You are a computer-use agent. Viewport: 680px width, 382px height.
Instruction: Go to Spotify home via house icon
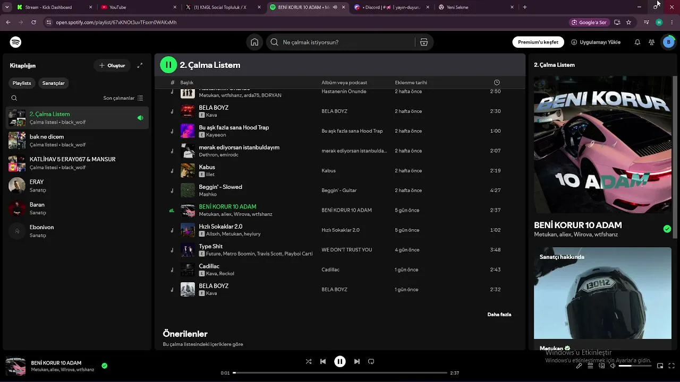(254, 42)
